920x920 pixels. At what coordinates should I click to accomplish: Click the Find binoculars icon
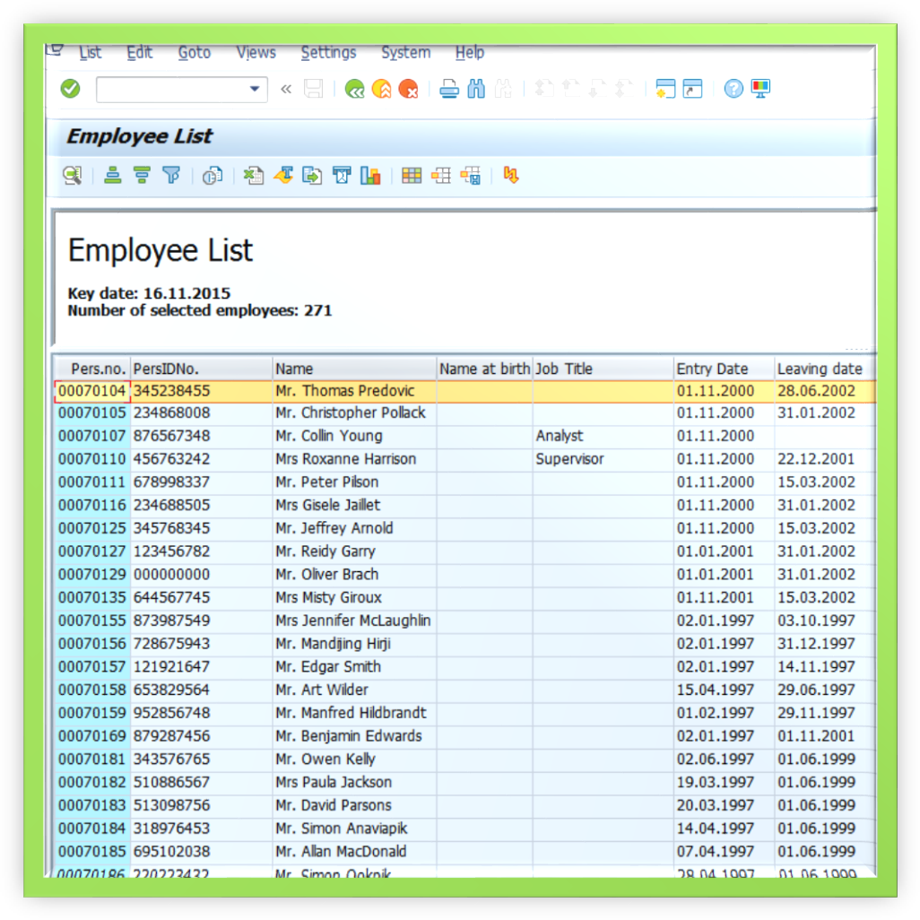[x=476, y=89]
